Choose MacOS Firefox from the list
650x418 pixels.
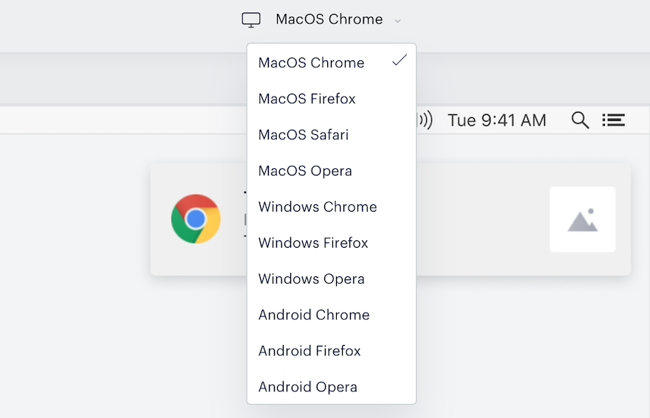tap(332, 99)
